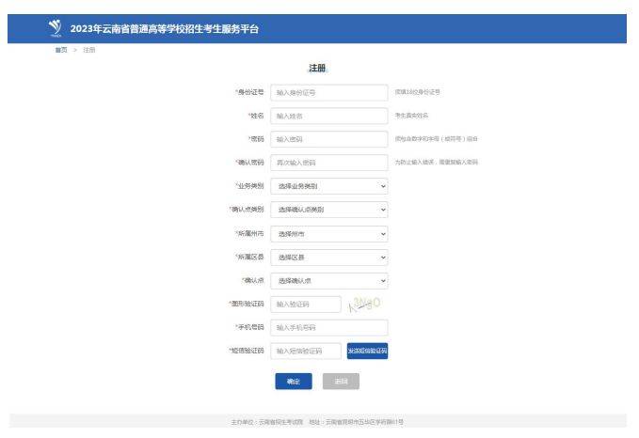Click the gray 返回 button
Screen dimensions: 639x438
(x=341, y=382)
